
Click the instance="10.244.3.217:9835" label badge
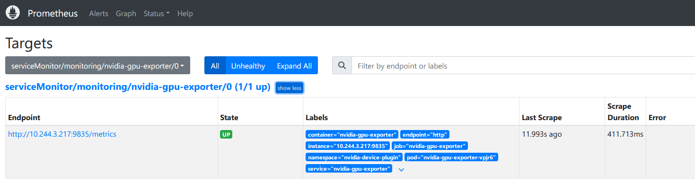click(348, 146)
